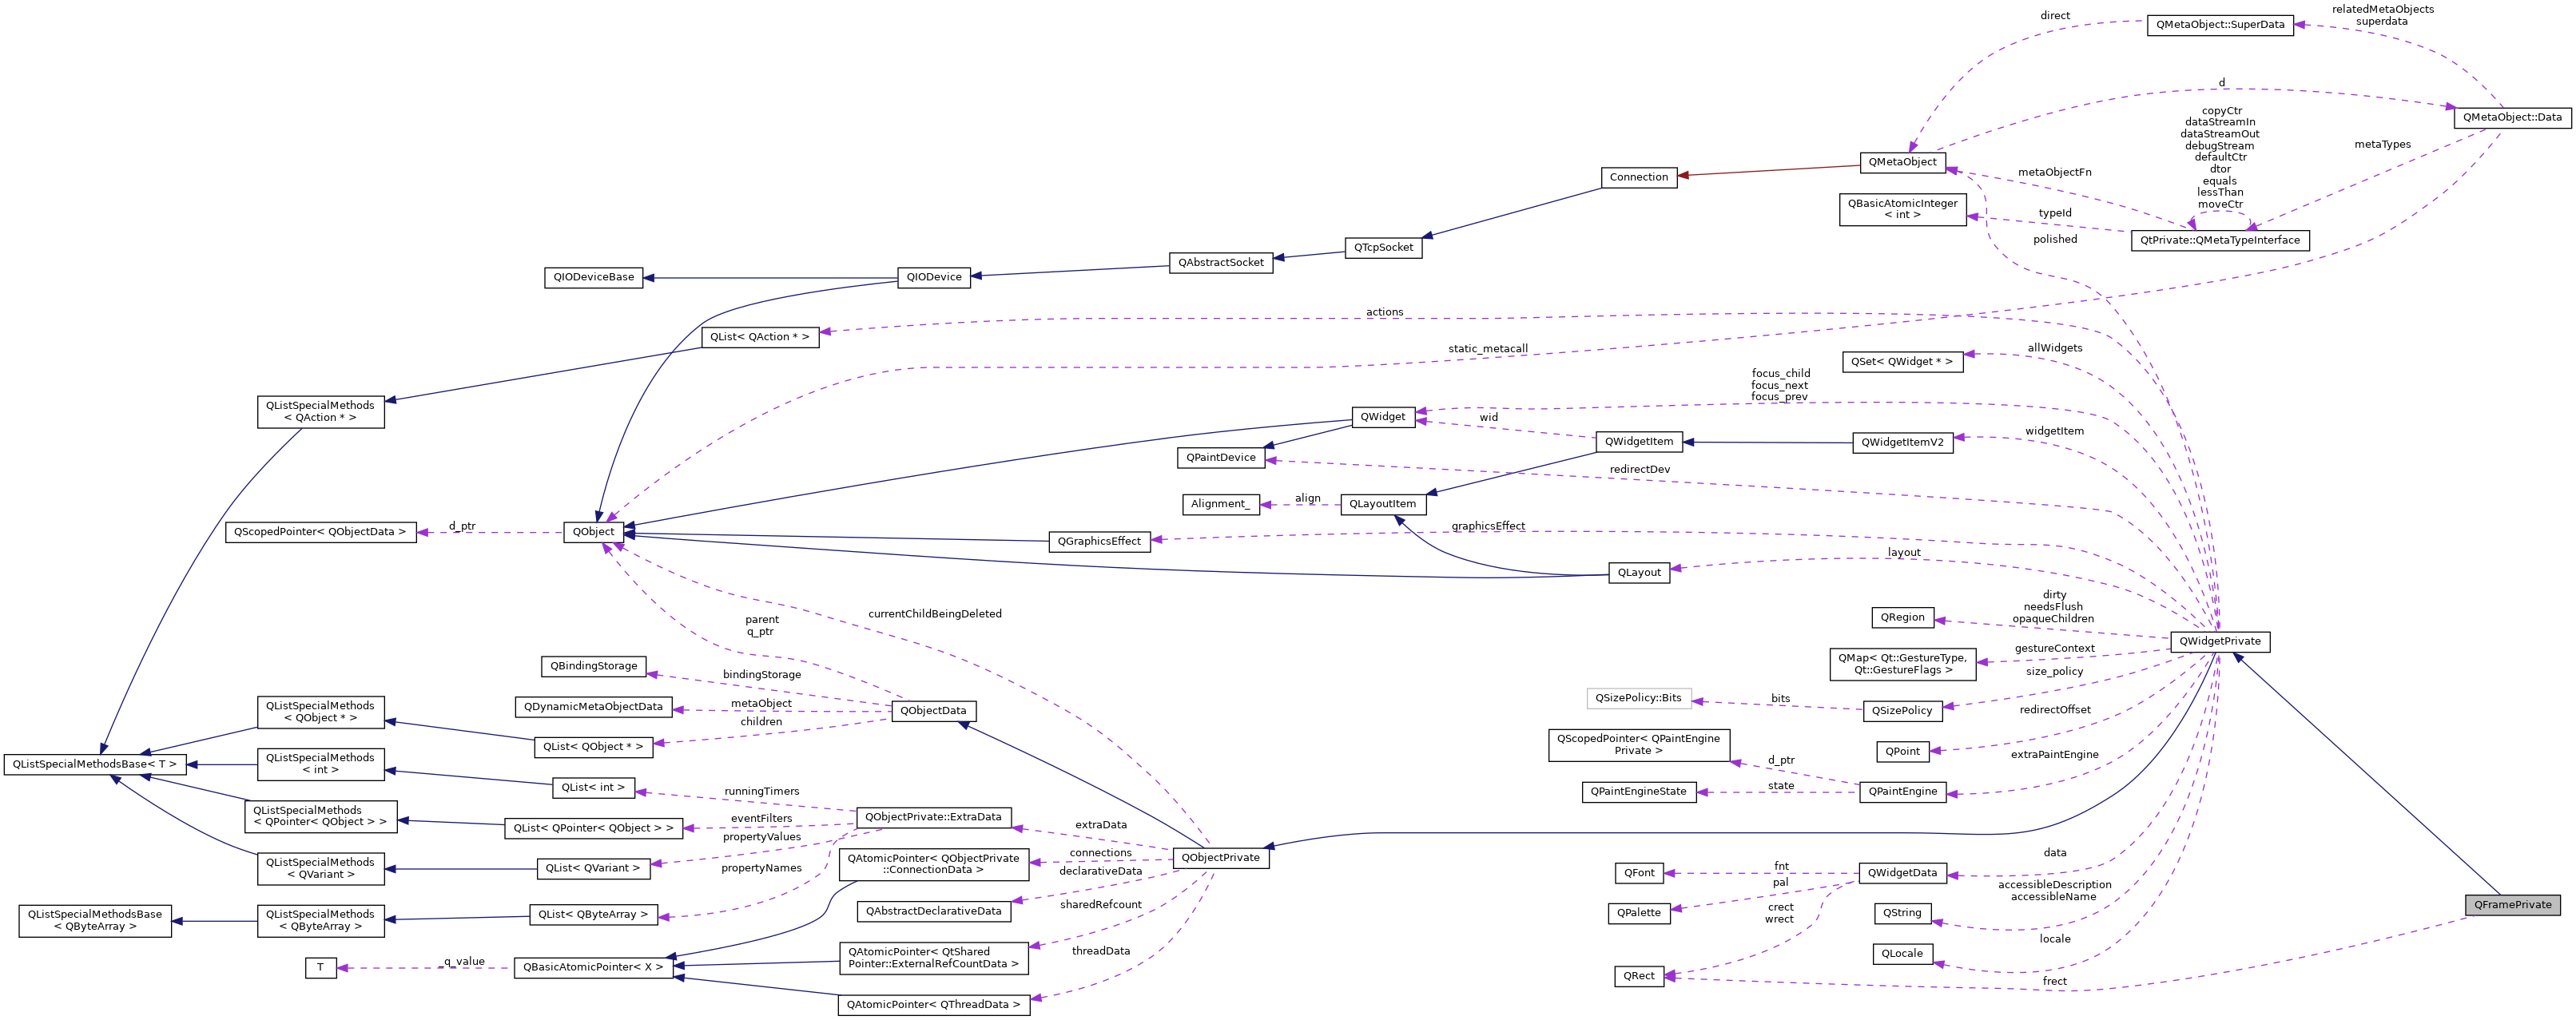Click the currentChildBeingDeleted edge label

coord(934,614)
